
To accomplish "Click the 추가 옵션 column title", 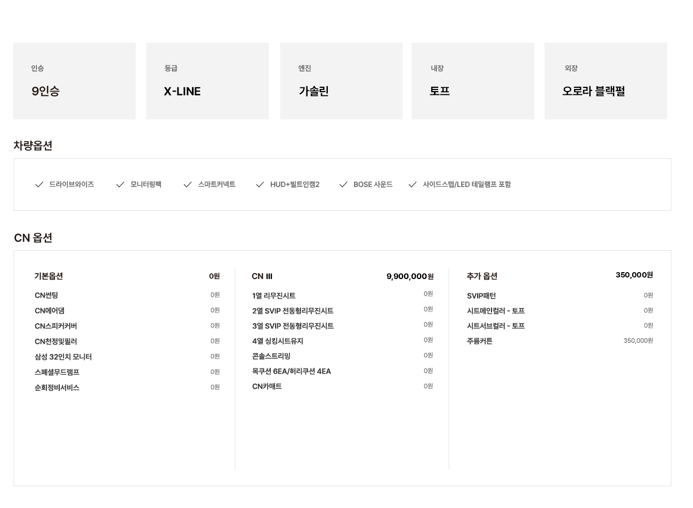I will click(482, 276).
